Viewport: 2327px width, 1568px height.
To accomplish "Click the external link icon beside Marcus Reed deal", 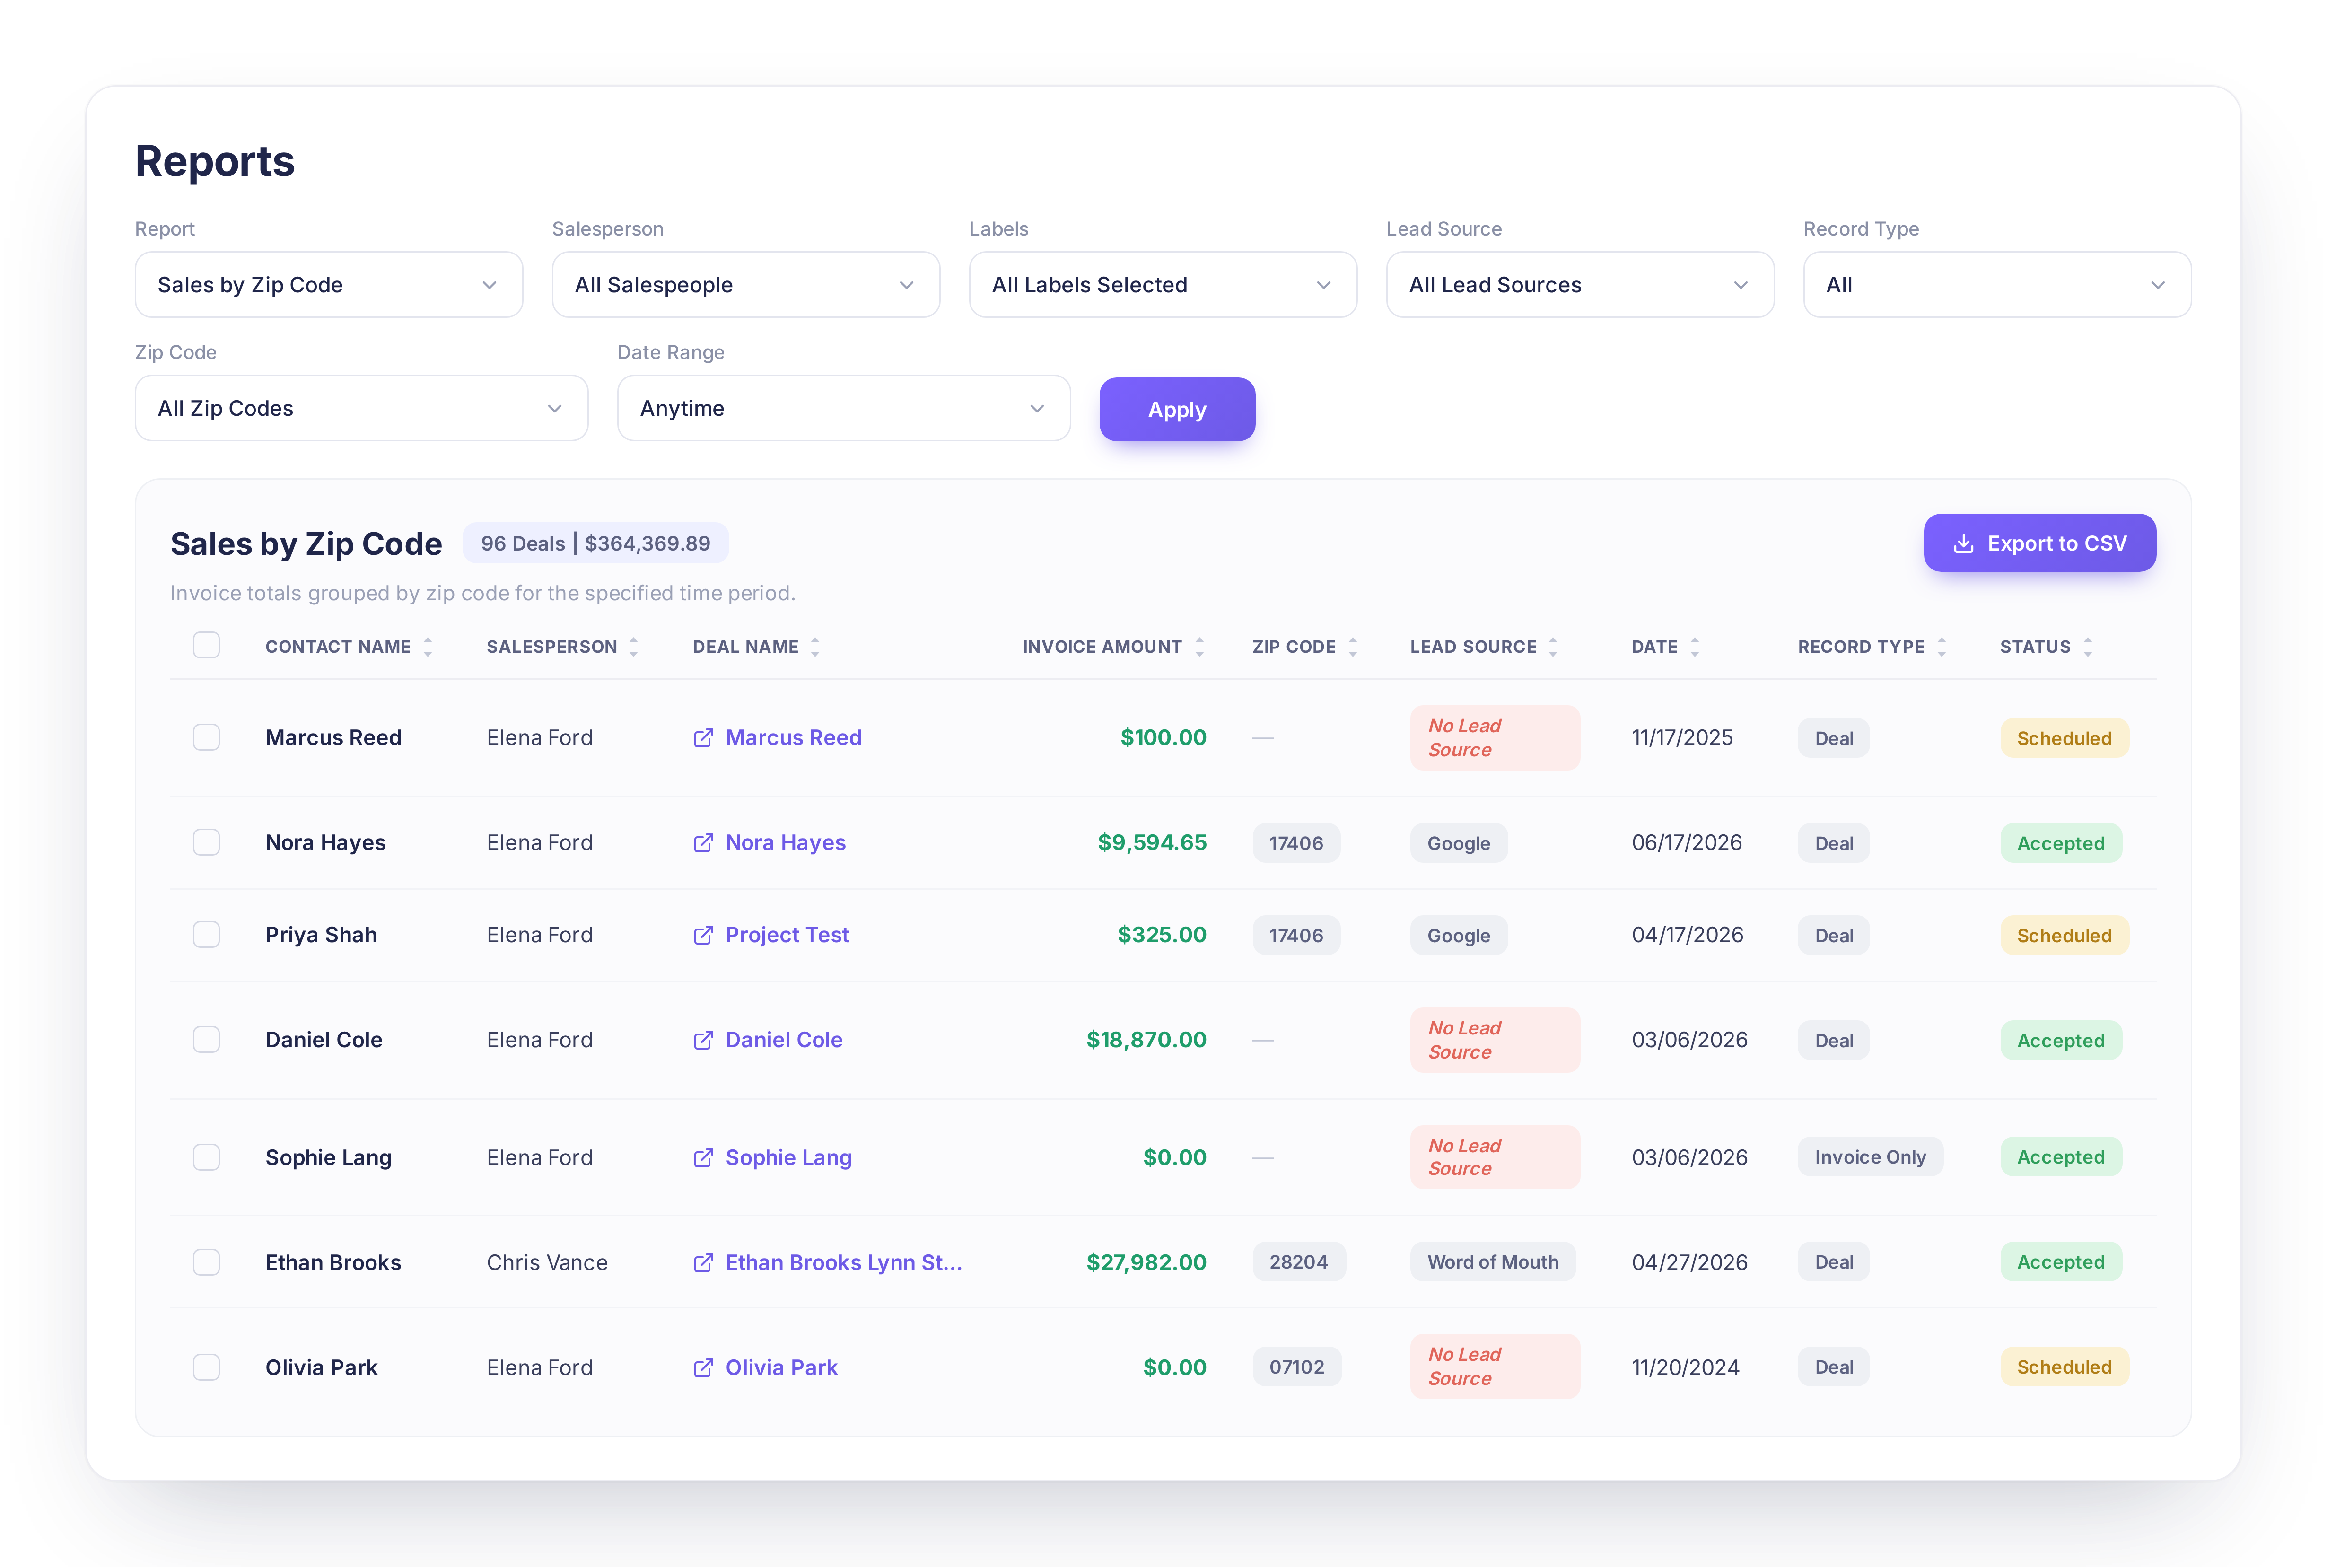I will [703, 738].
